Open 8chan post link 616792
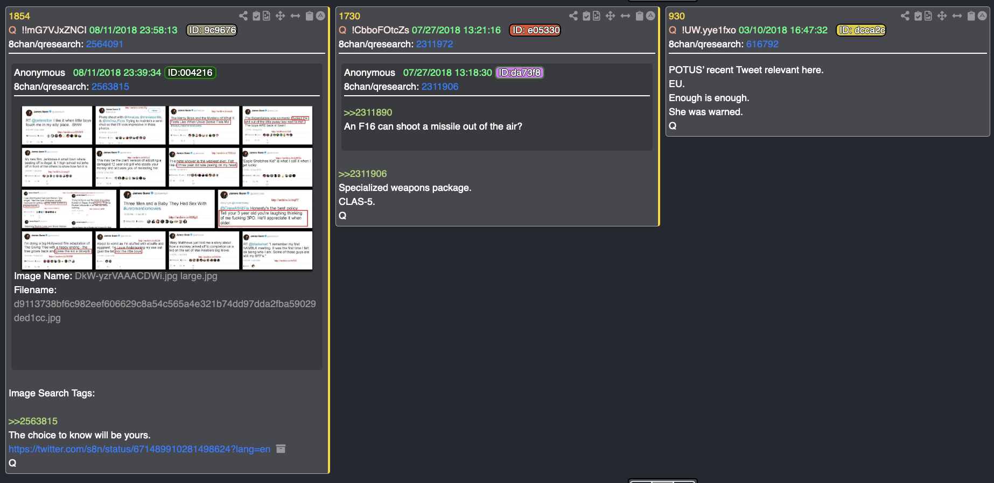The width and height of the screenshot is (994, 483). pos(762,44)
